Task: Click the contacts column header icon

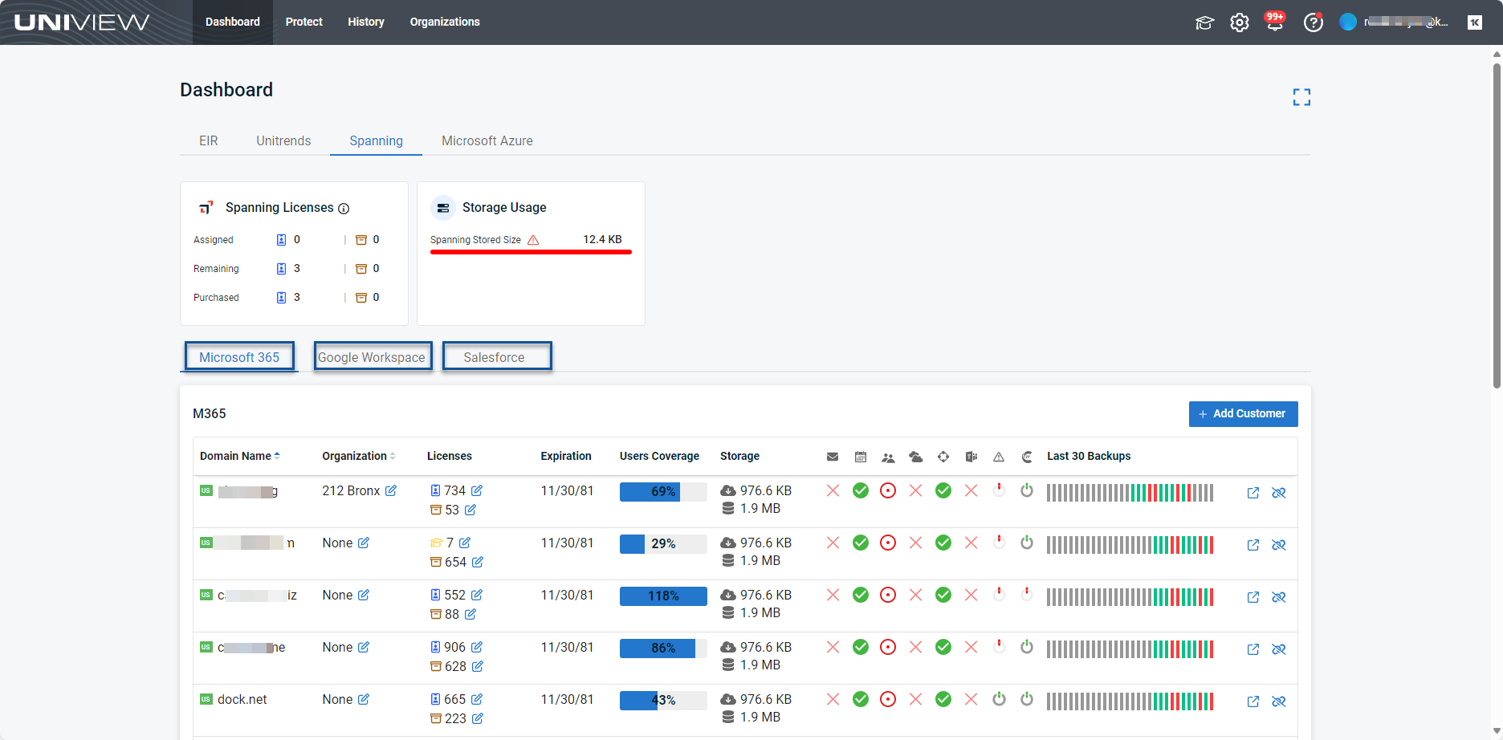Action: point(888,457)
